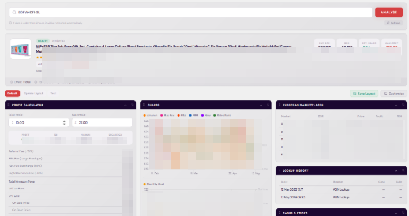Click the Refresh button under the search bar
The width and height of the screenshot is (409, 216).
click(393, 23)
